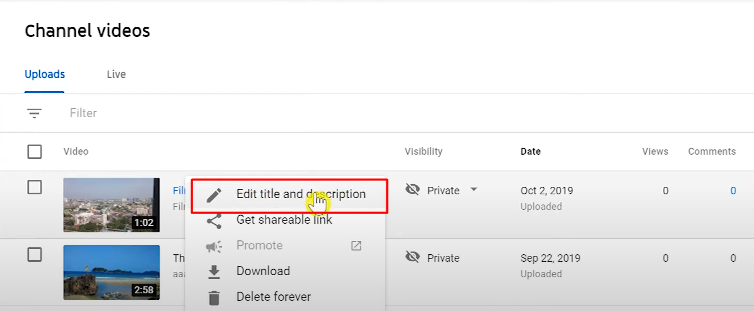Click the trash can delete icon

click(214, 297)
